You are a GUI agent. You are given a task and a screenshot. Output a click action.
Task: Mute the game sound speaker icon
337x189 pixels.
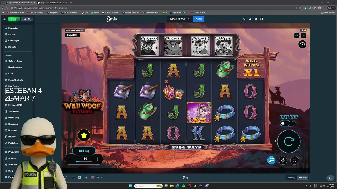pyautogui.click(x=296, y=35)
